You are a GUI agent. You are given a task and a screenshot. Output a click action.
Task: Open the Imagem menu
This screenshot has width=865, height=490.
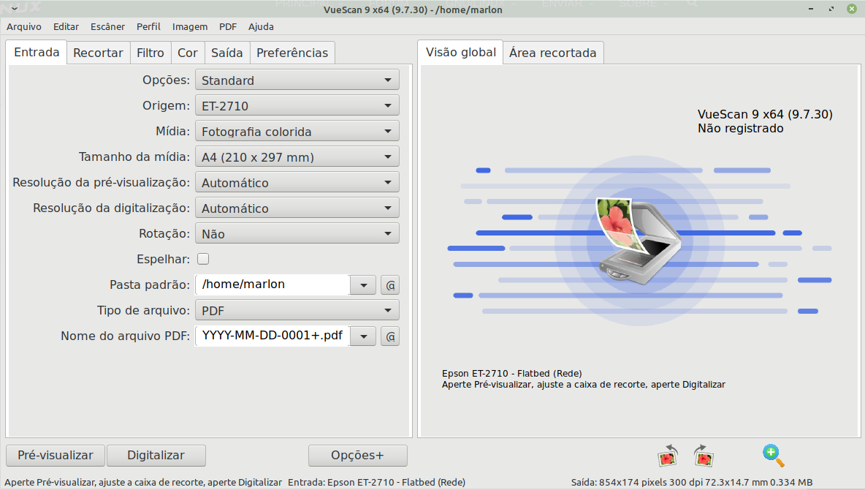tap(190, 26)
